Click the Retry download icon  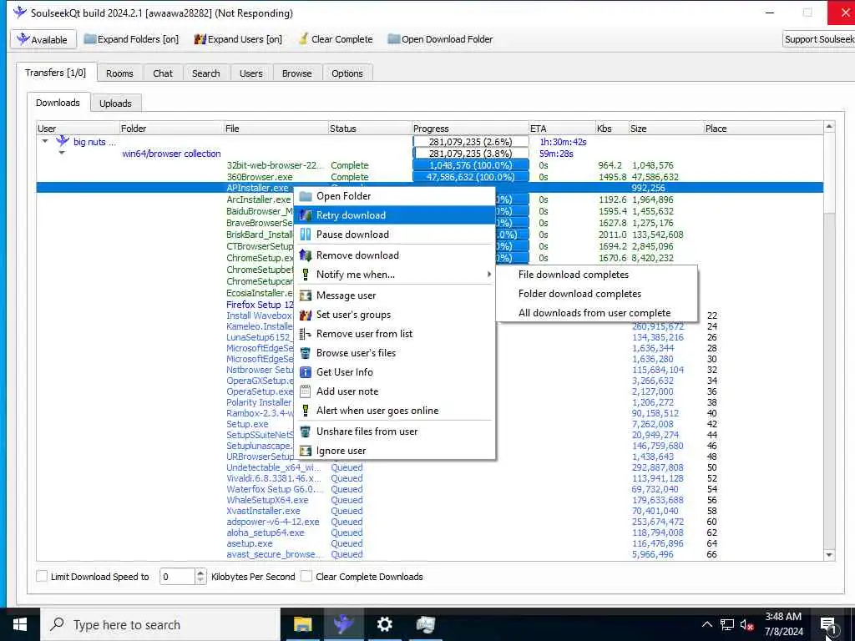pos(306,215)
